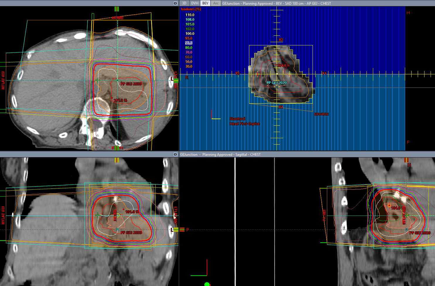Switch to the 3D tab
This screenshot has height=286, width=435.
(184, 3)
